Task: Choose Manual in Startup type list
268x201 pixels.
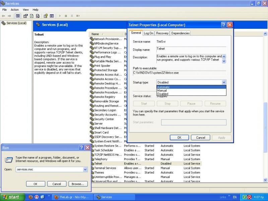Action: [191, 90]
